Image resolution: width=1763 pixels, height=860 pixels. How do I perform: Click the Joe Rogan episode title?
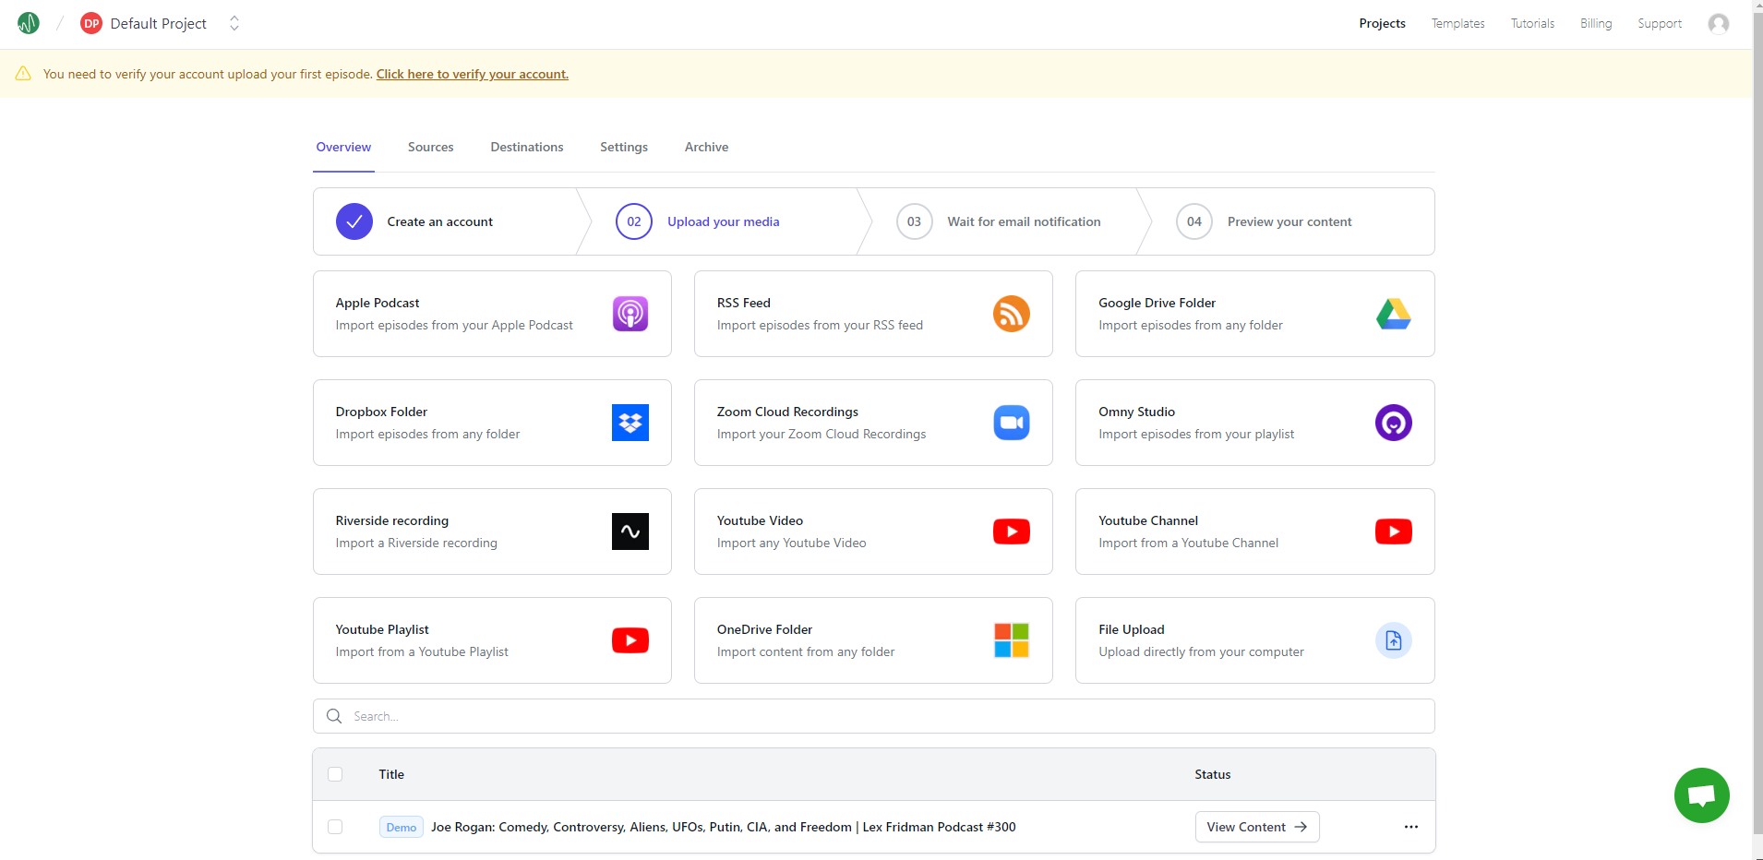[x=724, y=827]
